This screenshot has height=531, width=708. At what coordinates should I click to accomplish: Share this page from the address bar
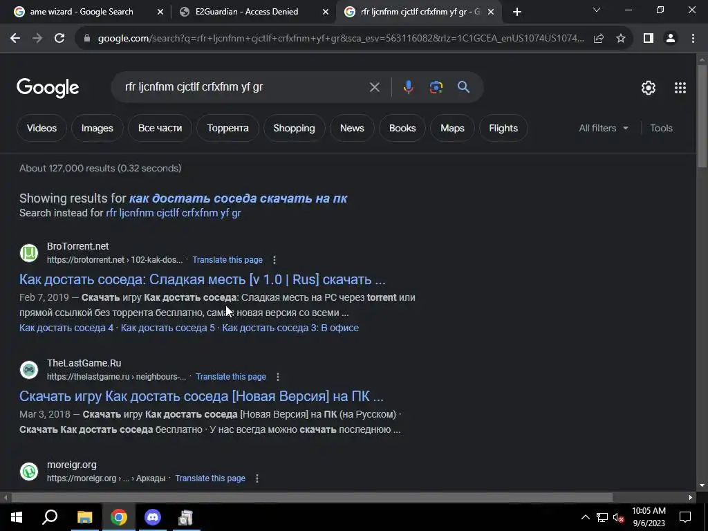click(x=599, y=39)
